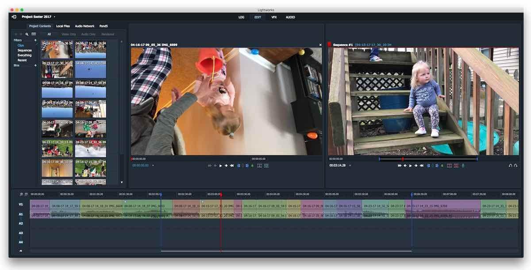The image size is (531, 270).
Task: Toggle the tile/list view icon next to search
Action: [34, 34]
